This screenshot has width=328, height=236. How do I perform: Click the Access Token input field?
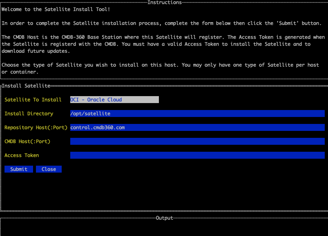coord(197,155)
